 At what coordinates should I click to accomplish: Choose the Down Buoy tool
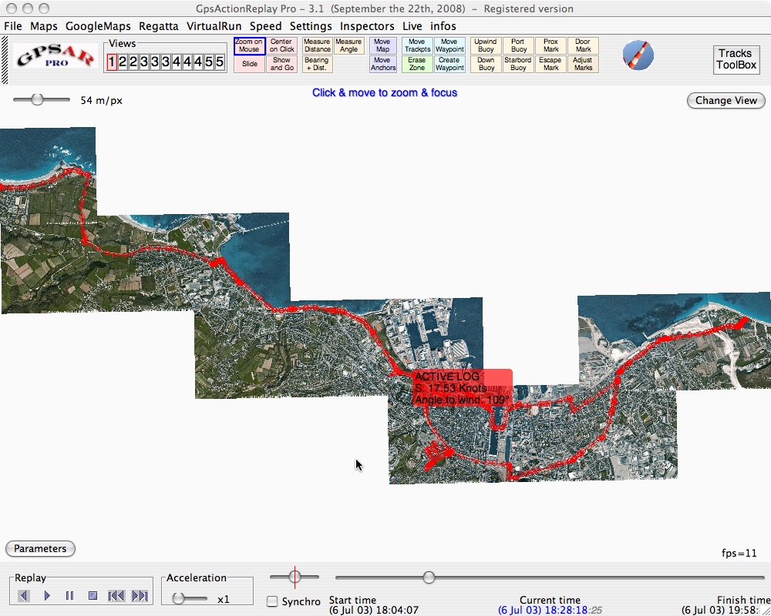point(486,65)
